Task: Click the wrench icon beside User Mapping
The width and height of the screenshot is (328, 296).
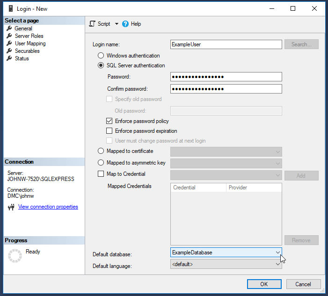Action: (x=9, y=43)
